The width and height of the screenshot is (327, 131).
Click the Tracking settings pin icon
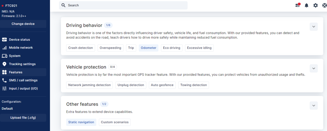pyautogui.click(x=5, y=64)
